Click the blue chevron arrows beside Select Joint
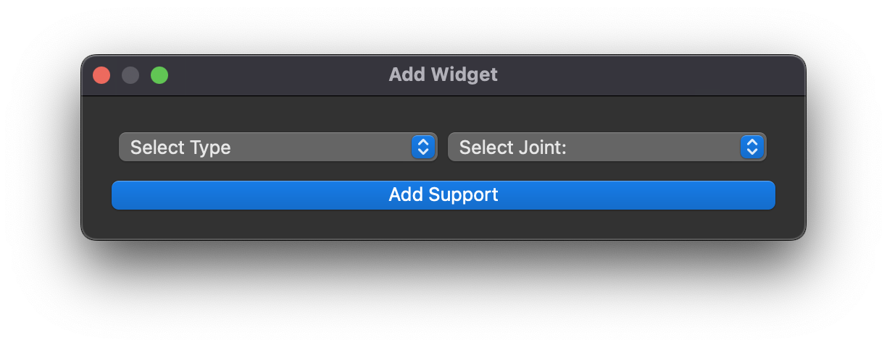Image resolution: width=887 pixels, height=347 pixels. coord(752,147)
